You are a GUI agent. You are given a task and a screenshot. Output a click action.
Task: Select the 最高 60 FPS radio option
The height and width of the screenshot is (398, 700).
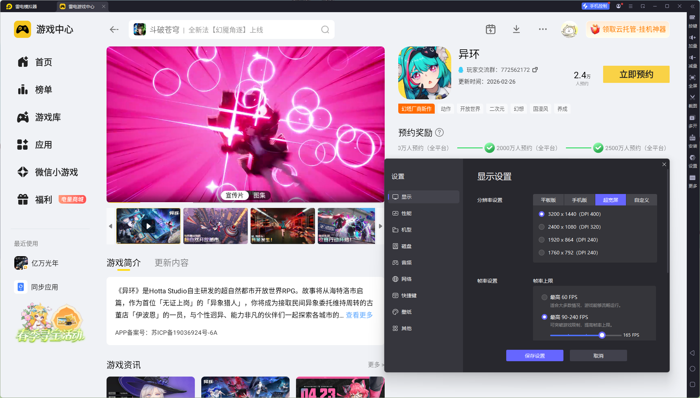[x=544, y=297]
